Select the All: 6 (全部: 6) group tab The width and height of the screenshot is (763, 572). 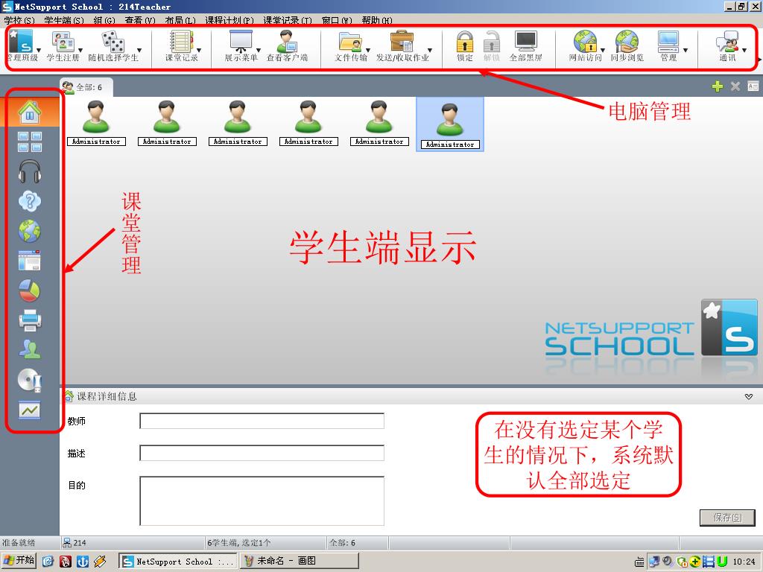pos(86,87)
